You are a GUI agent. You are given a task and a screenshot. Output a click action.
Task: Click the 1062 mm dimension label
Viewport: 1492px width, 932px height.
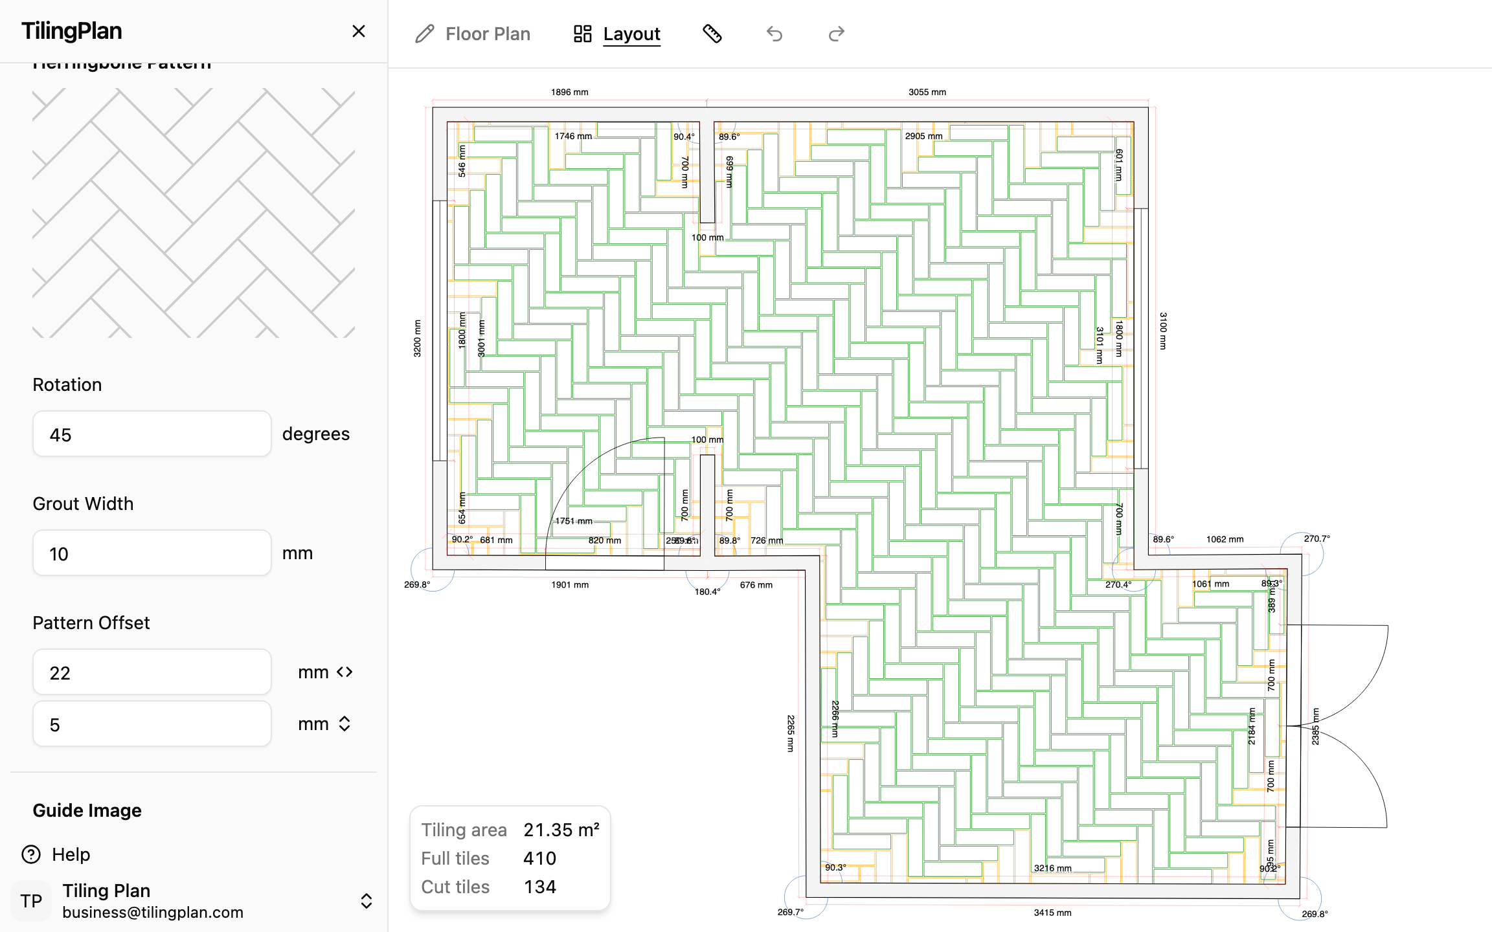point(1225,539)
